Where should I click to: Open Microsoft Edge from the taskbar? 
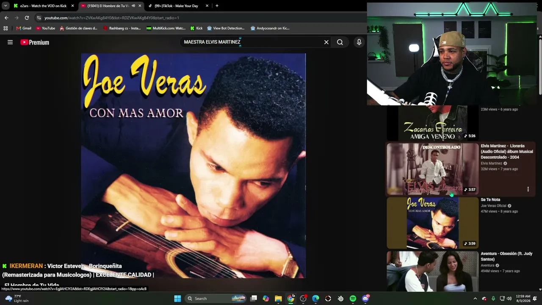click(x=315, y=299)
